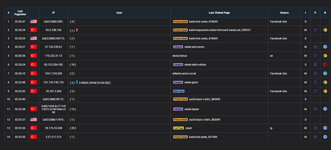Click the Chrome browser icon for IP 95.5.108.156
Viewport: 331px width, 150px height.
tap(325, 30)
